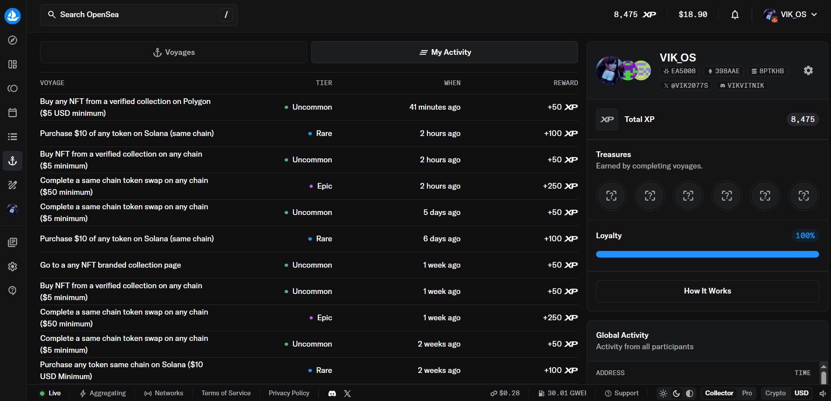Focus the Search OpenSea field
This screenshot has height=401, width=831.
pyautogui.click(x=139, y=15)
